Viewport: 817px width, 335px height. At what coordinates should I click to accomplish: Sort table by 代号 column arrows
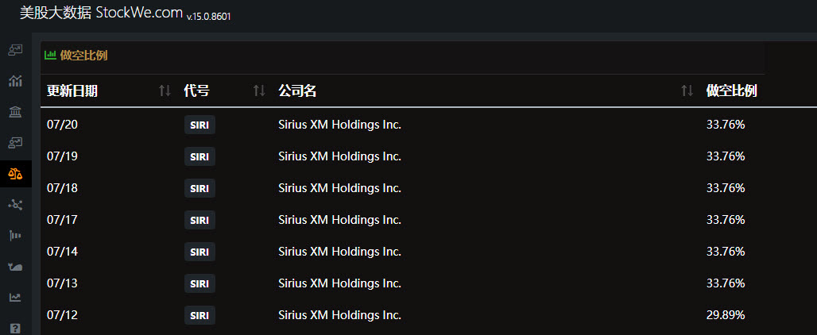[259, 91]
